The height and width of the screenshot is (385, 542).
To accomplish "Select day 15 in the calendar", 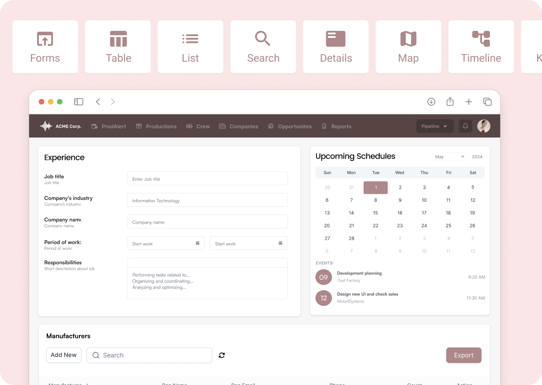I will pyautogui.click(x=375, y=213).
